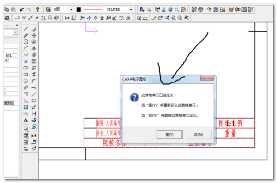Select the Fillet corner tool

34,81
